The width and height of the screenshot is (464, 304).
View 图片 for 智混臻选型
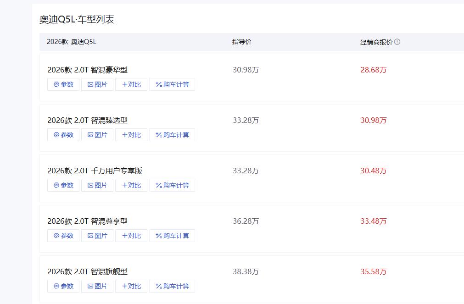coord(97,135)
